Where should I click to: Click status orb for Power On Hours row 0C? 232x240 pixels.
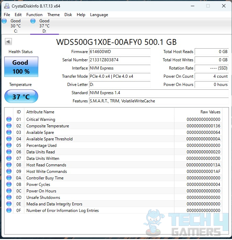[x=9, y=191]
